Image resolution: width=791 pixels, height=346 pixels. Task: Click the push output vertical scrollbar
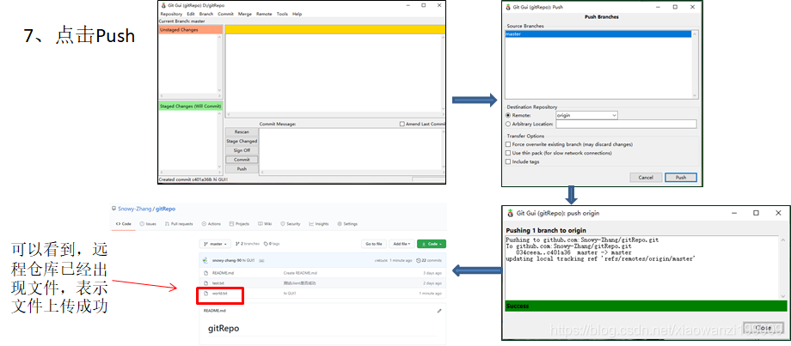tap(783, 267)
